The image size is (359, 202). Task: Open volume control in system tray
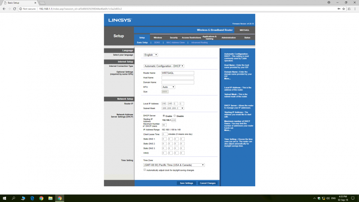coord(328,198)
